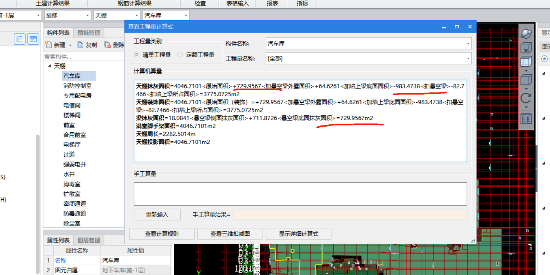
Task: Click the 重新输入 button
Action: [x=157, y=215]
